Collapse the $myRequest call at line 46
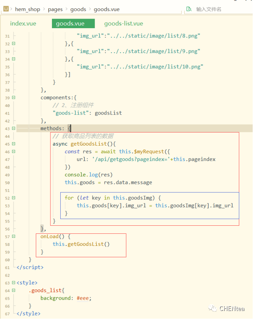Viewport: 253px width, 319px height. (x=14, y=151)
